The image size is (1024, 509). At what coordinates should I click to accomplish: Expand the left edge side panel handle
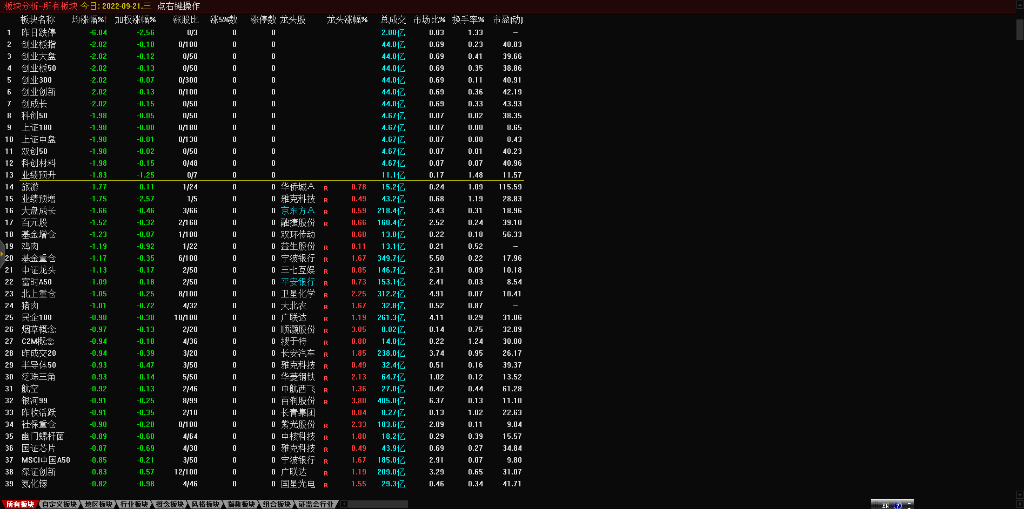pyautogui.click(x=2, y=253)
